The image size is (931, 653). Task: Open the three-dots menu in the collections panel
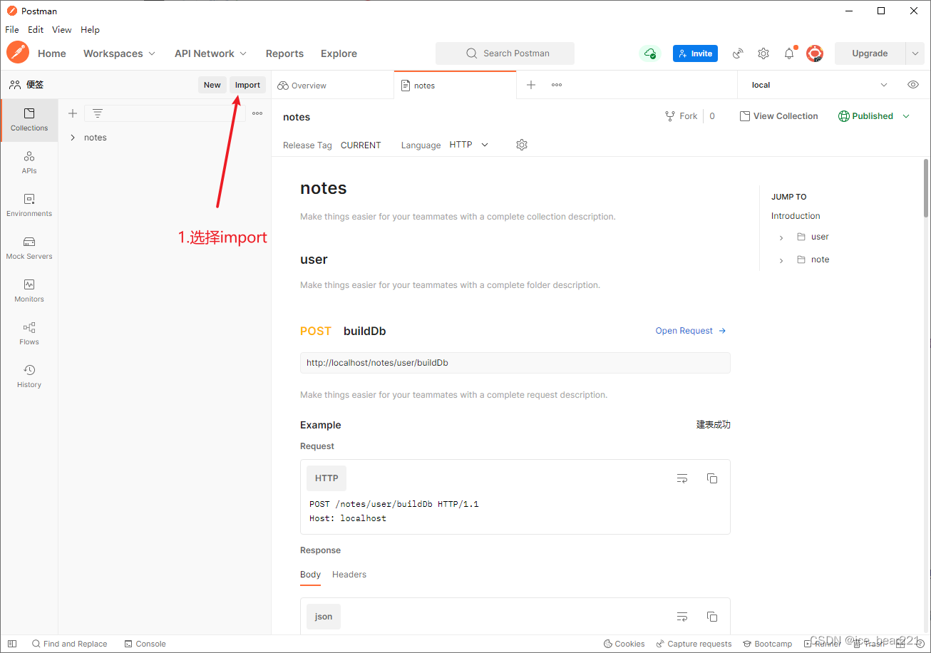(x=257, y=113)
